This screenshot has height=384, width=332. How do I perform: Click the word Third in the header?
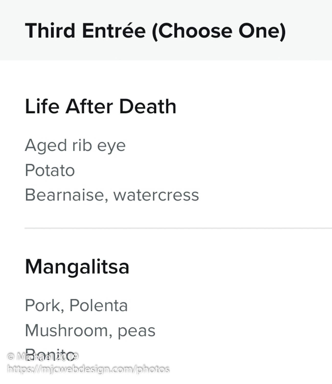point(50,31)
